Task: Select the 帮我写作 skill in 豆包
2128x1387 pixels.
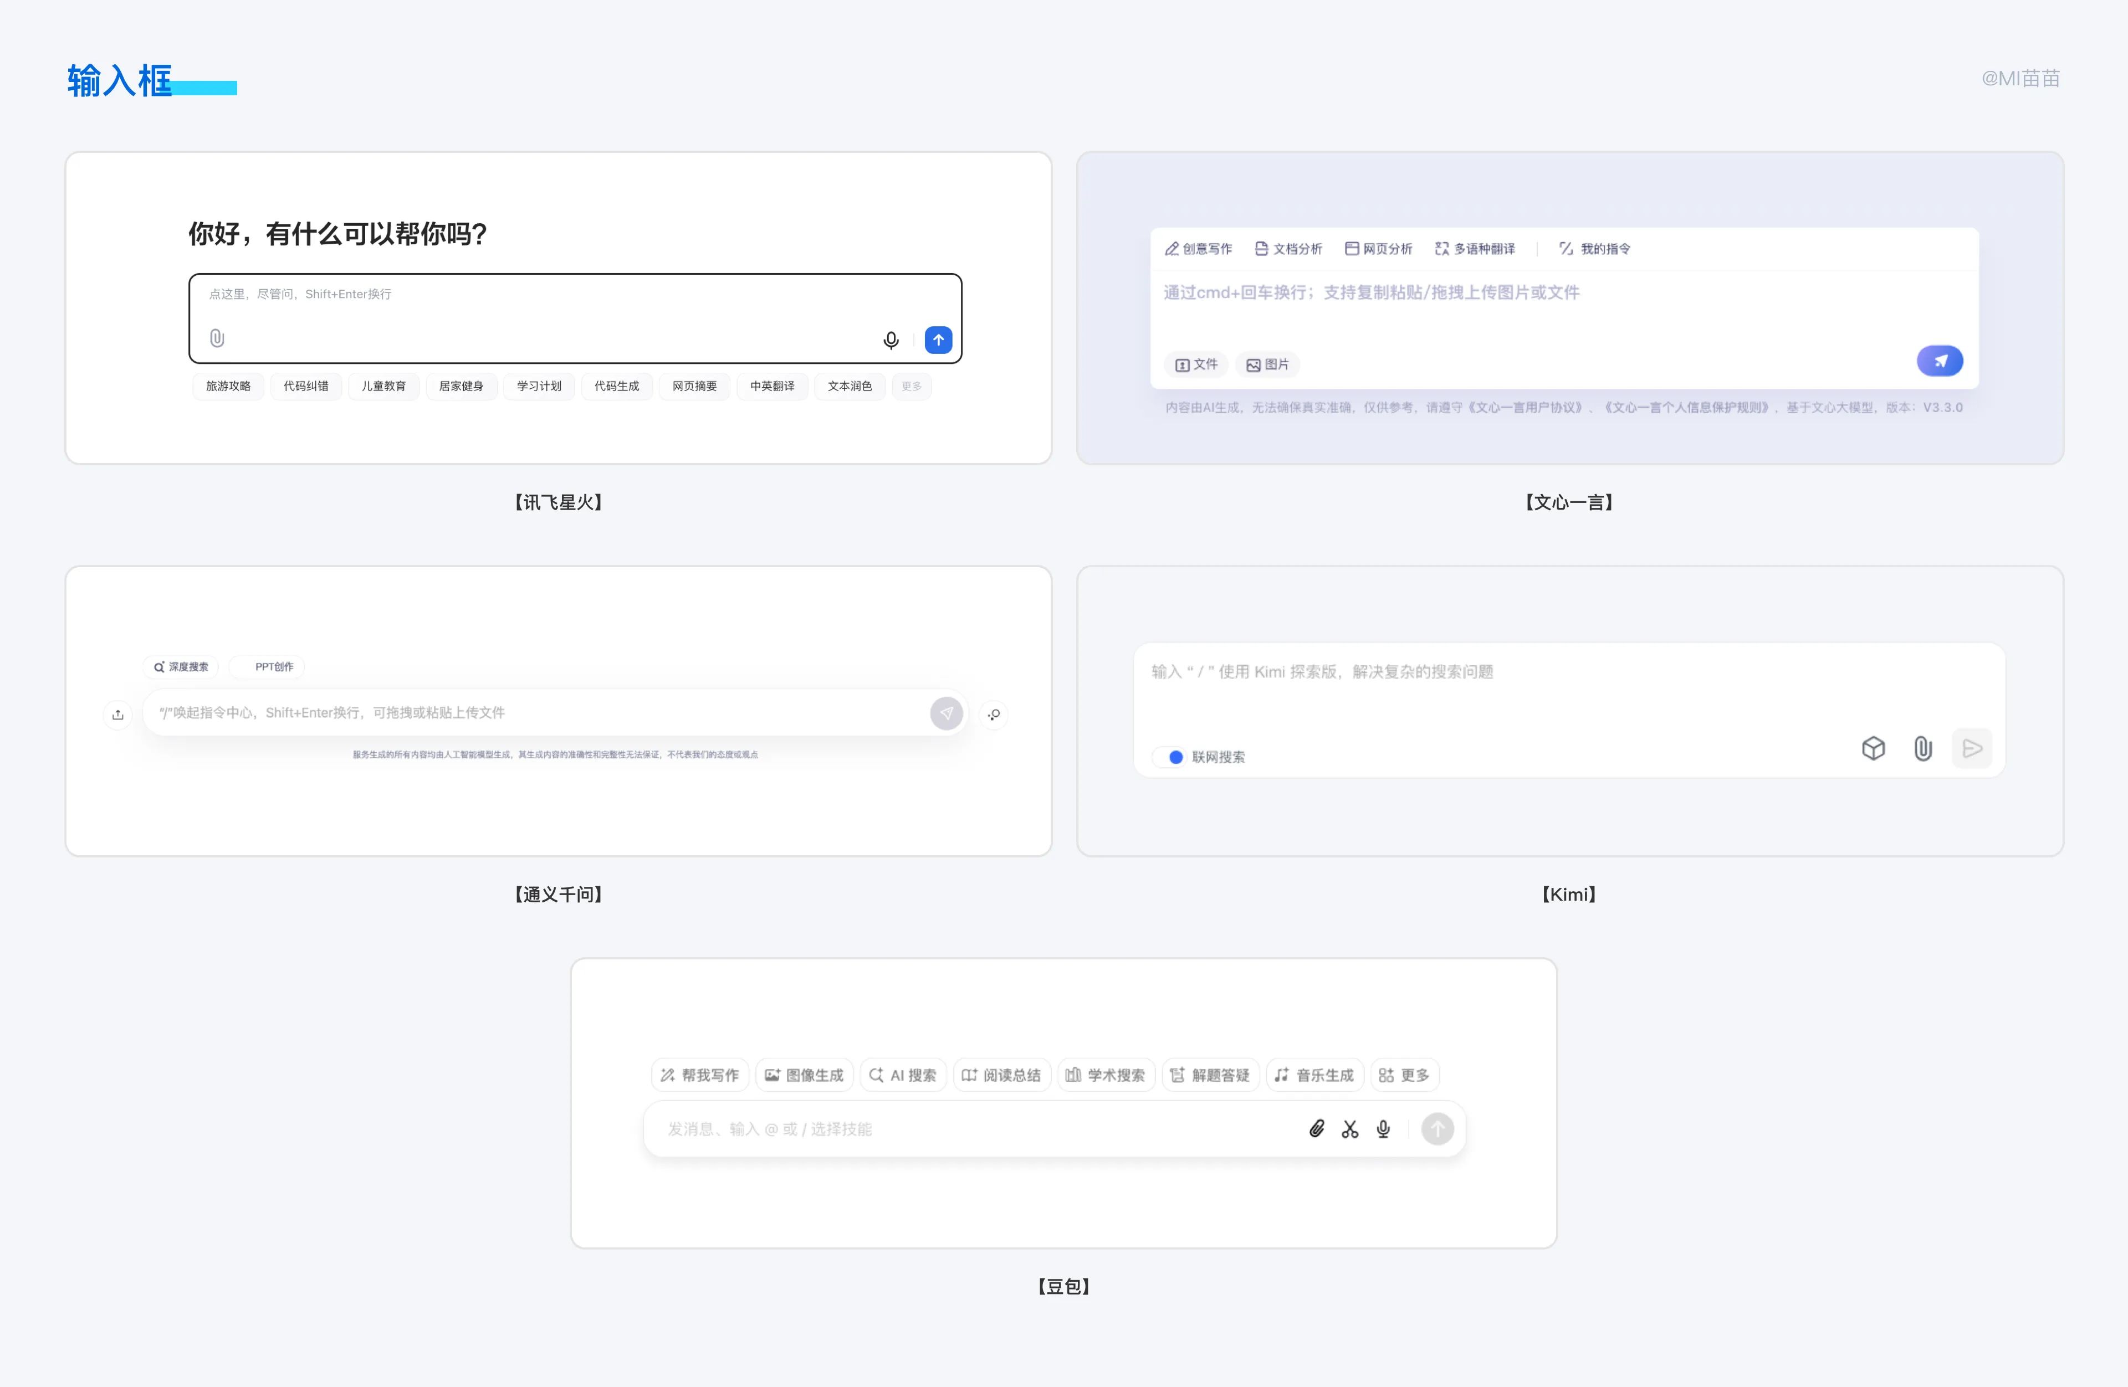Action: point(700,1075)
